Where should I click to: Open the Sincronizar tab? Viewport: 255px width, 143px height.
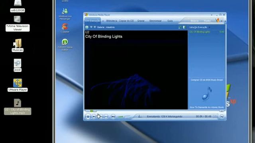[x=155, y=21]
